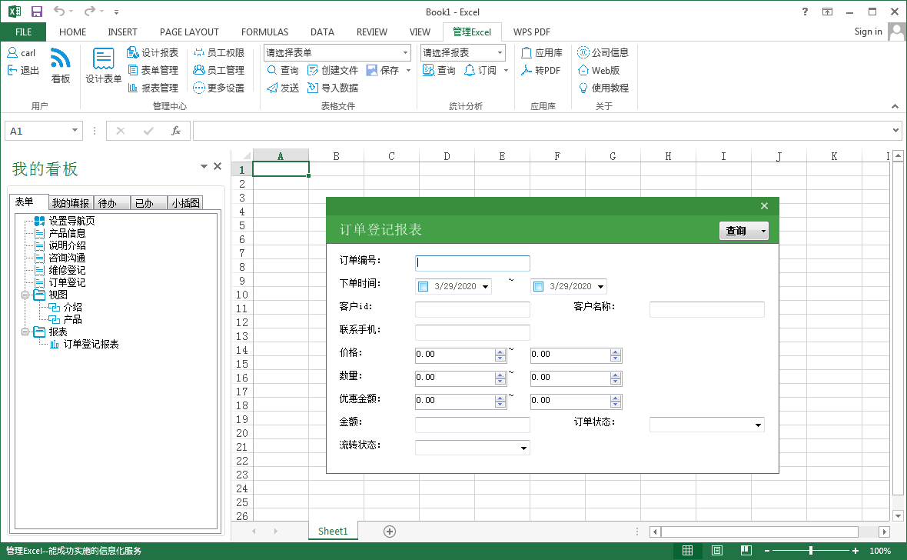
Task: Click the 设计表单 design form icon
Action: pyautogui.click(x=104, y=65)
